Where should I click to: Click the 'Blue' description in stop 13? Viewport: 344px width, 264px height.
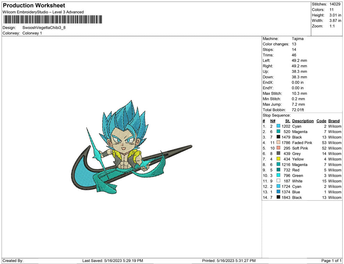[x=296, y=192]
